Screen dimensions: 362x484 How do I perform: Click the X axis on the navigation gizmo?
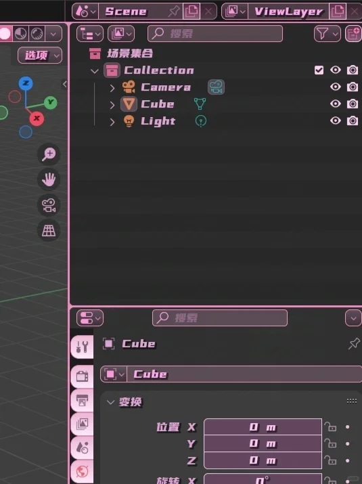[x=37, y=118]
